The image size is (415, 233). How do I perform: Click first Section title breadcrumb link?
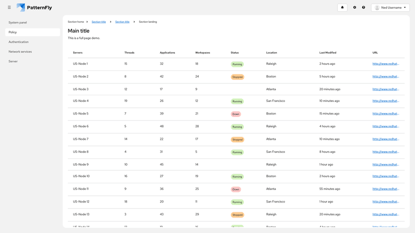(x=99, y=22)
